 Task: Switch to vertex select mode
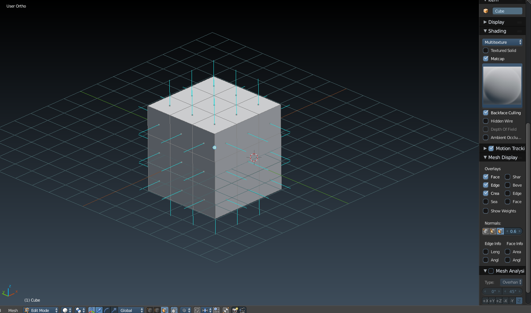click(x=150, y=310)
